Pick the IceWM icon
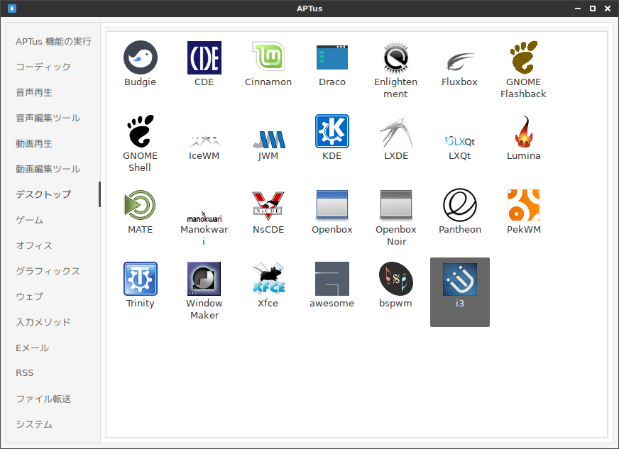The image size is (619, 449). 204,141
